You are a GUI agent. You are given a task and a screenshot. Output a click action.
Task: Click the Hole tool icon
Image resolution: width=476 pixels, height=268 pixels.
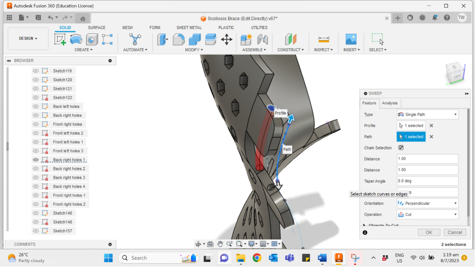click(92, 39)
